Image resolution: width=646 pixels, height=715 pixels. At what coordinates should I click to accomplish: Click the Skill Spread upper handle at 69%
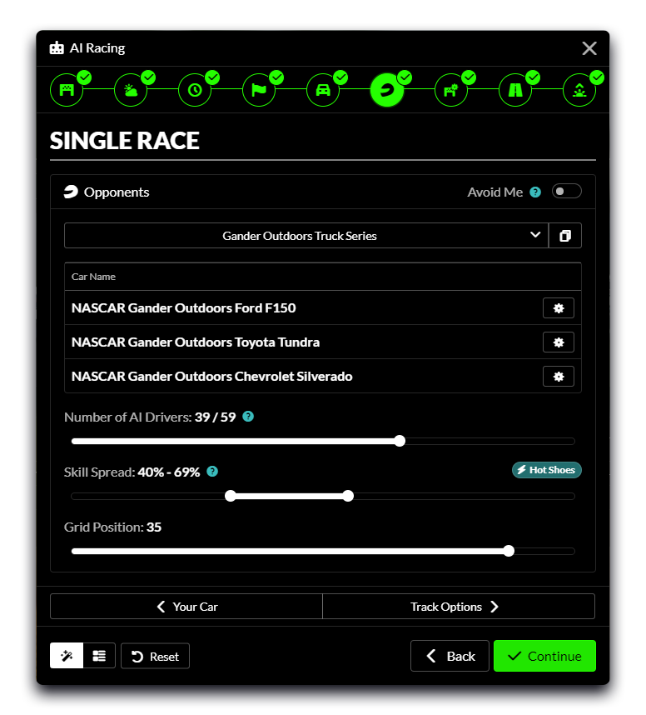[x=348, y=496]
